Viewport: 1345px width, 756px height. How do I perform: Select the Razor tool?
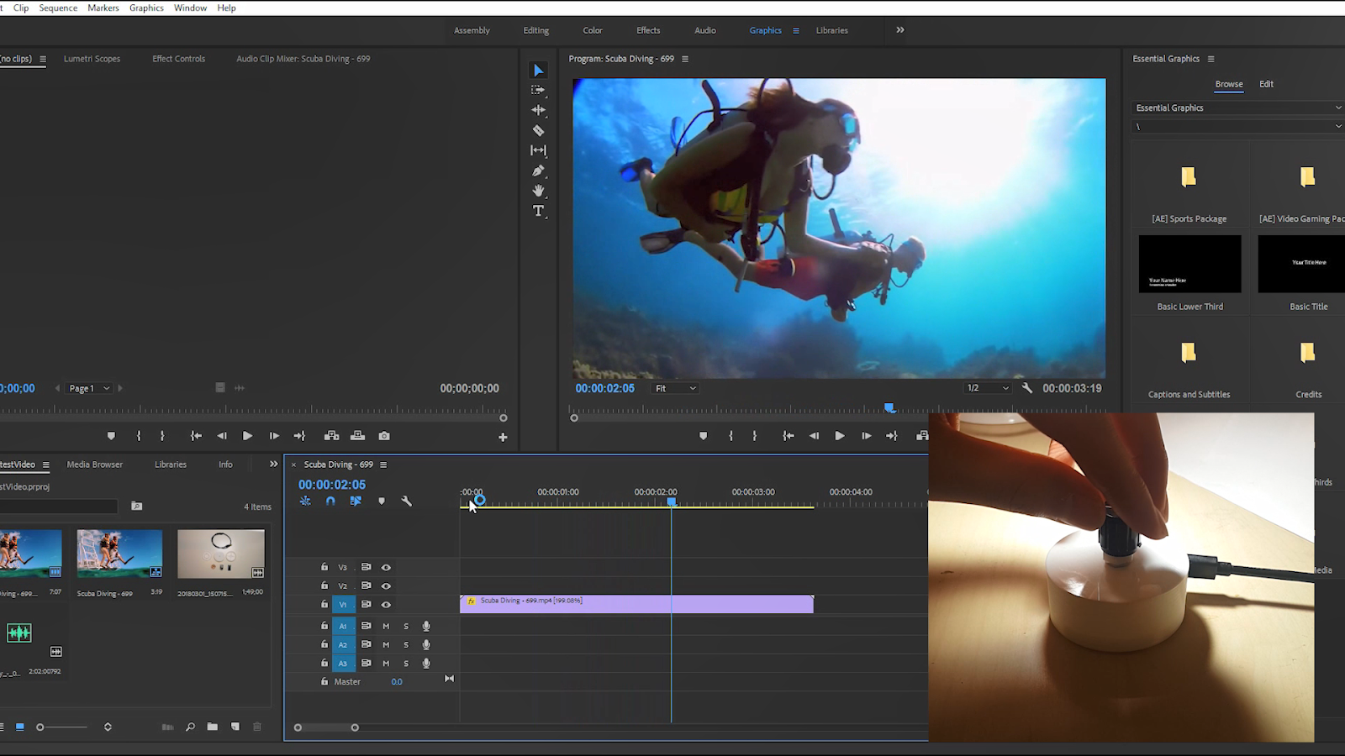[x=538, y=131]
